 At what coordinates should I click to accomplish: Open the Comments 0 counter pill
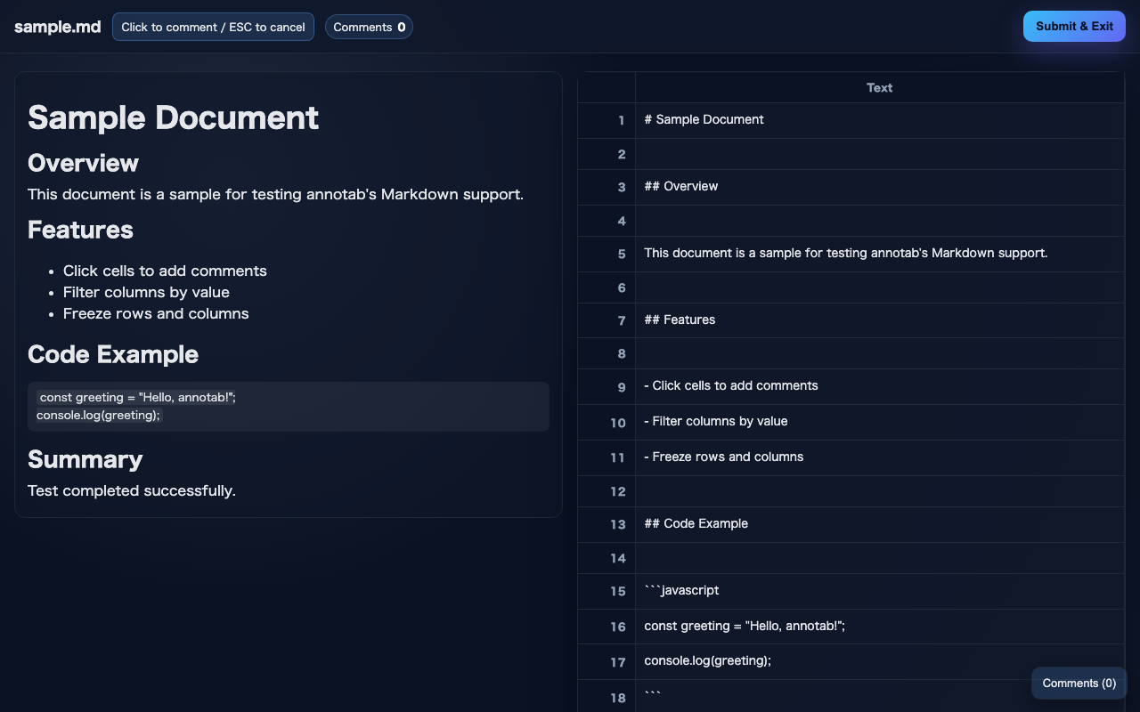(369, 27)
